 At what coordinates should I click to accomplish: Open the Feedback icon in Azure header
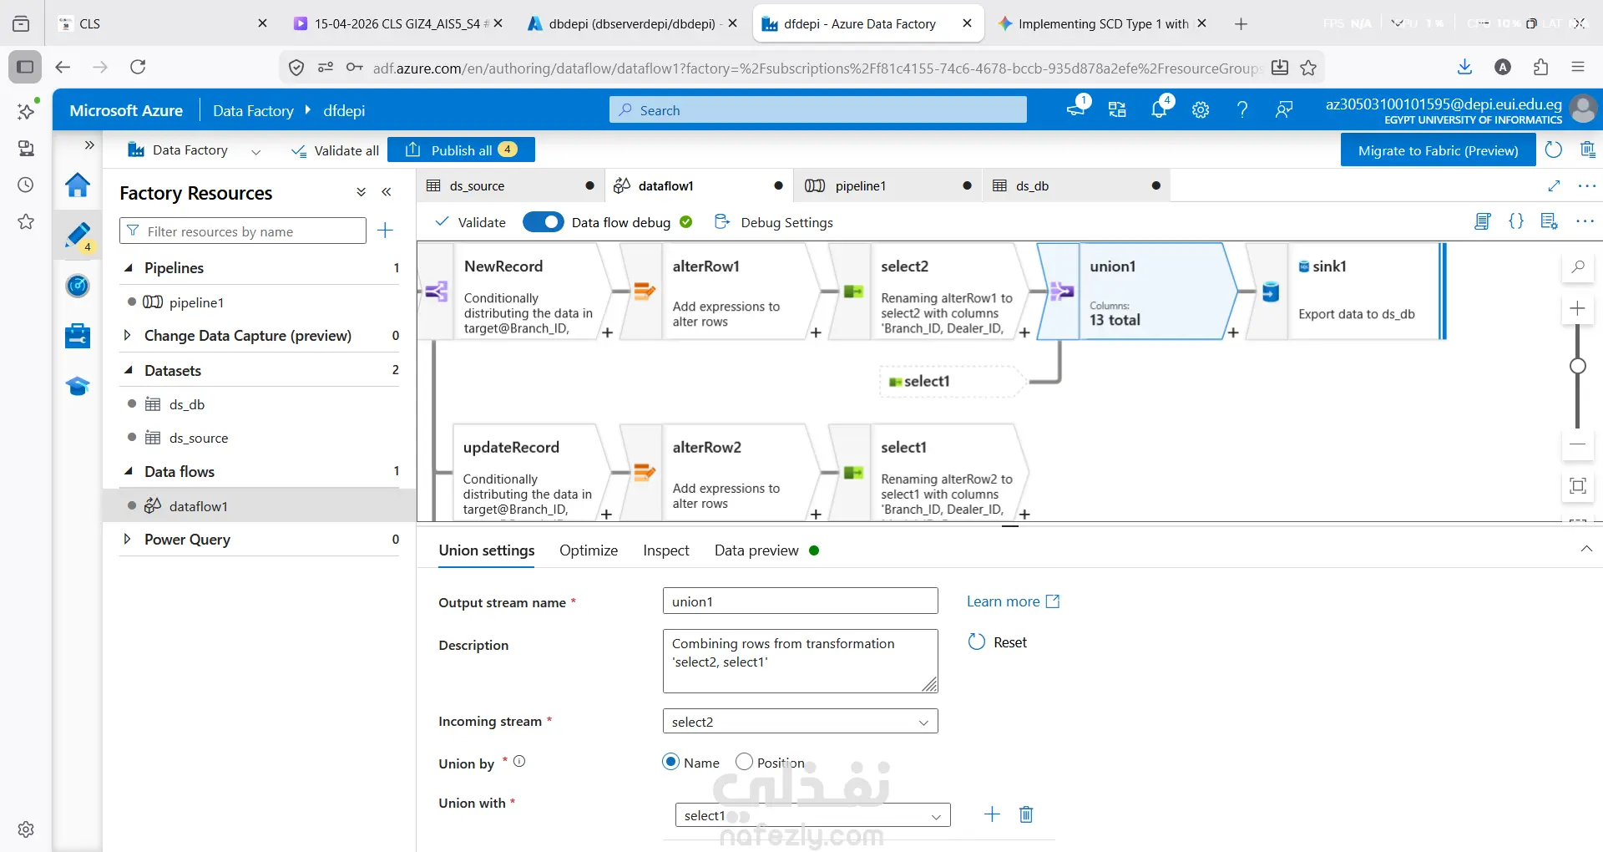tap(1284, 109)
